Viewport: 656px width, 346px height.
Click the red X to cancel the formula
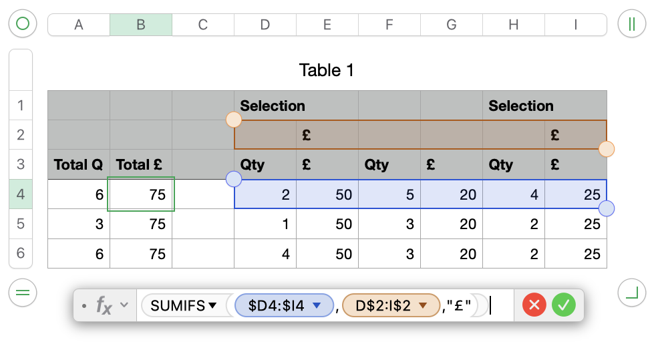534,306
